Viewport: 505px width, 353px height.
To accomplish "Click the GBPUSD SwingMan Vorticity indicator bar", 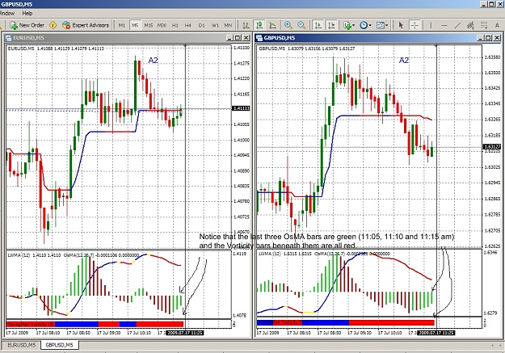I will (x=346, y=322).
